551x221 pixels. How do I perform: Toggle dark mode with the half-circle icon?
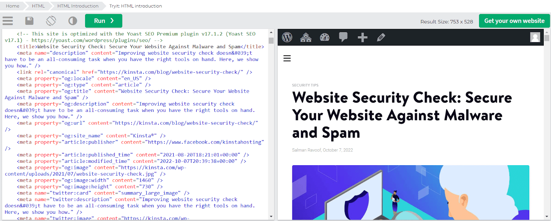coord(73,21)
